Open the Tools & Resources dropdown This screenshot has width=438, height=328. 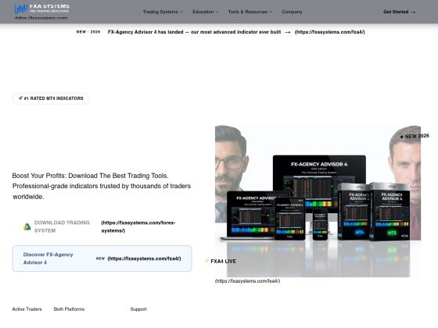[250, 12]
